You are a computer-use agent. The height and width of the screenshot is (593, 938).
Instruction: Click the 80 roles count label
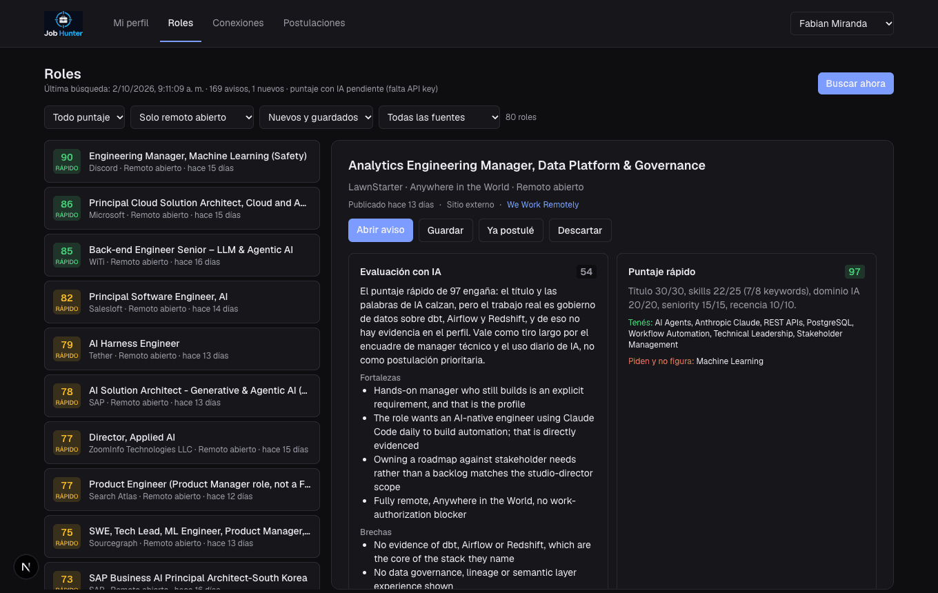coord(521,117)
